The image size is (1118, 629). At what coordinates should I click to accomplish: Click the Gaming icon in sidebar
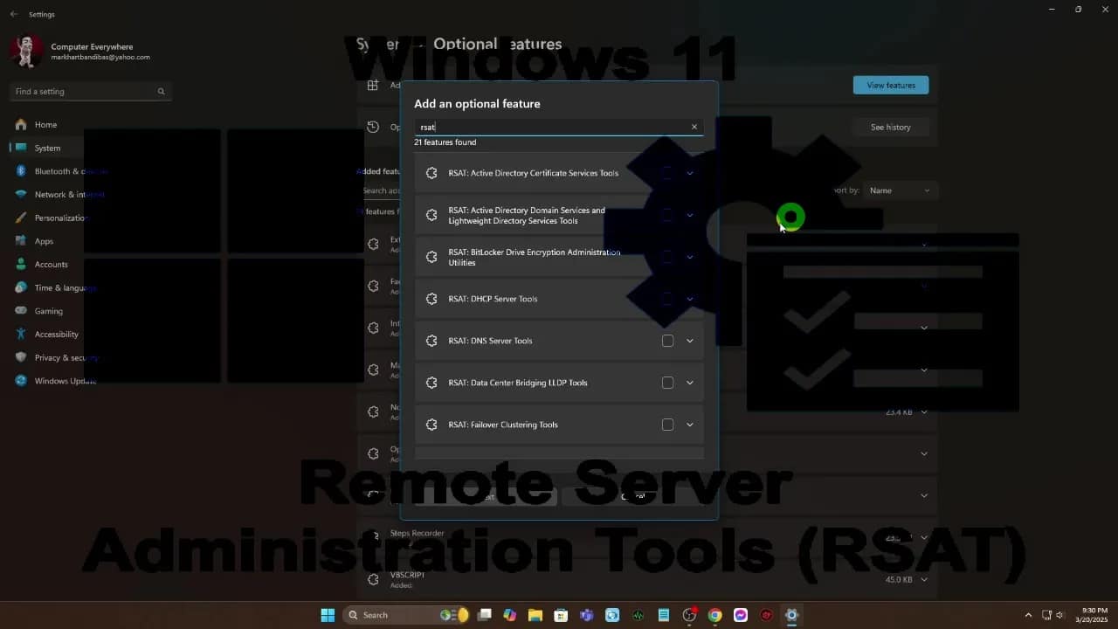[x=21, y=311]
